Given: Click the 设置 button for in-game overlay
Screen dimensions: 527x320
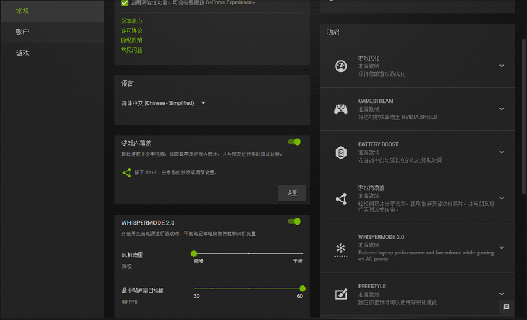Looking at the screenshot, I should coord(292,193).
